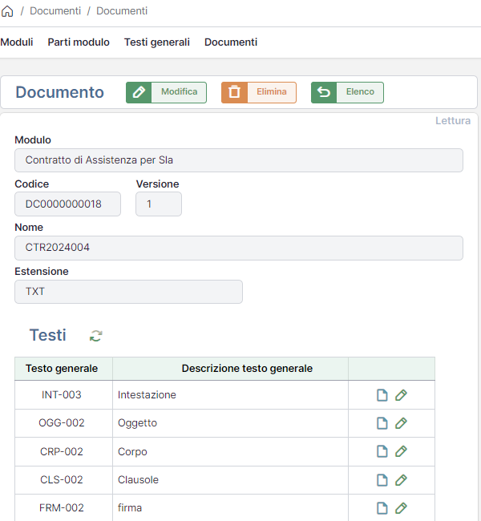481x521 pixels.
Task: Go to Testi generali section
Action: 157,42
